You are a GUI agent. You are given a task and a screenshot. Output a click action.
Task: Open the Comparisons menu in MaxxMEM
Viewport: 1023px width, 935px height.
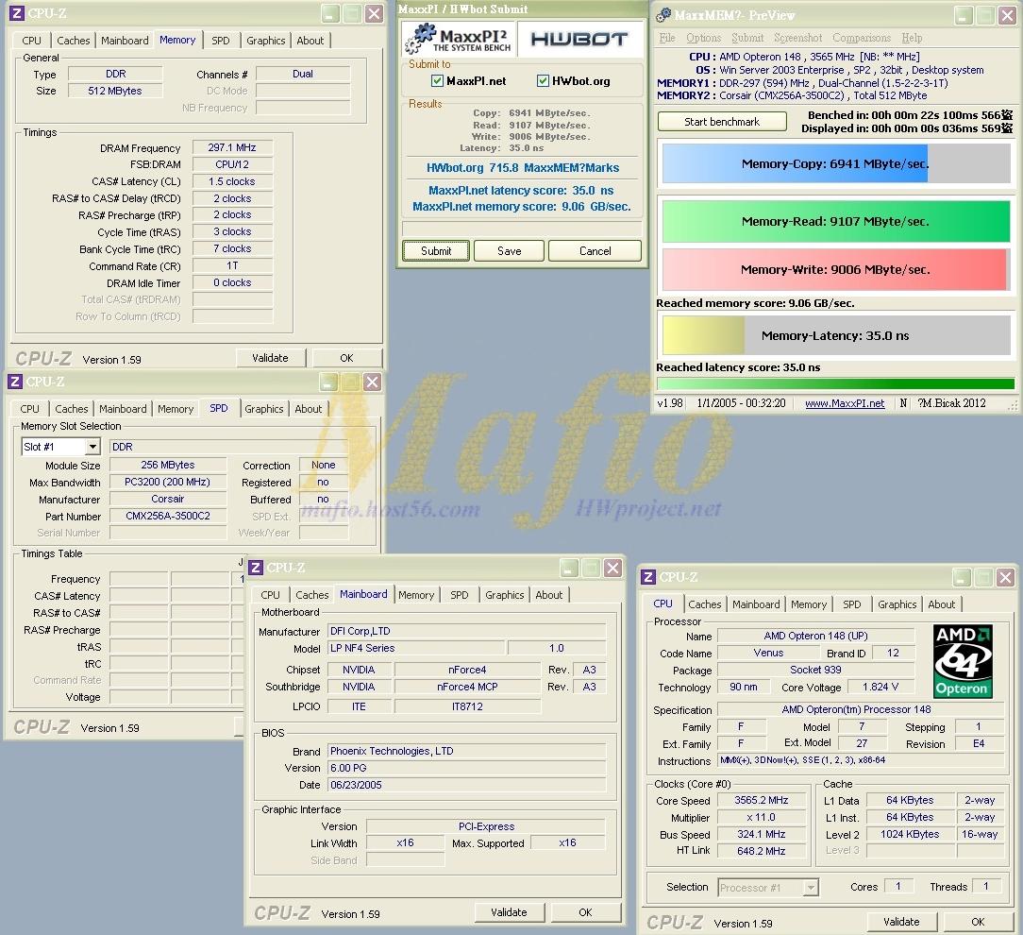point(862,38)
